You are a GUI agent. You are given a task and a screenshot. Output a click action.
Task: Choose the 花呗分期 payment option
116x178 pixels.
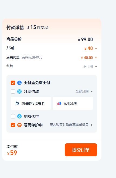click(x=73, y=103)
